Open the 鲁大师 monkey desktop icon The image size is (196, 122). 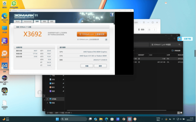pyautogui.click(x=5, y=91)
